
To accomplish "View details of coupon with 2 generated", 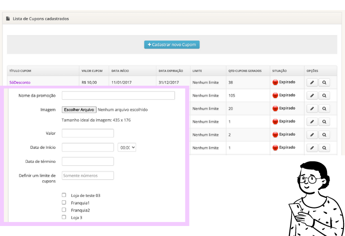I will tap(324, 134).
